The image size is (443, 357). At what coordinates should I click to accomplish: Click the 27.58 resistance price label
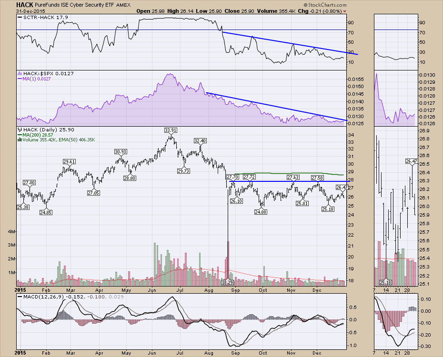(317, 178)
